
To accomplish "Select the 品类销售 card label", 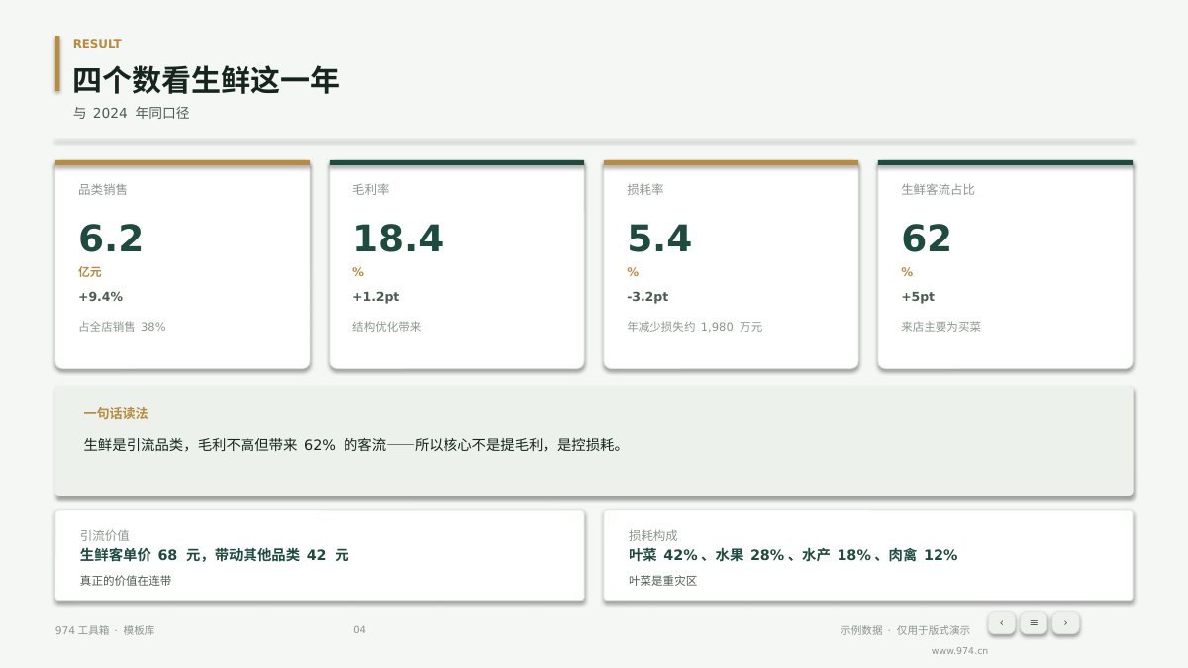I will click(x=103, y=189).
